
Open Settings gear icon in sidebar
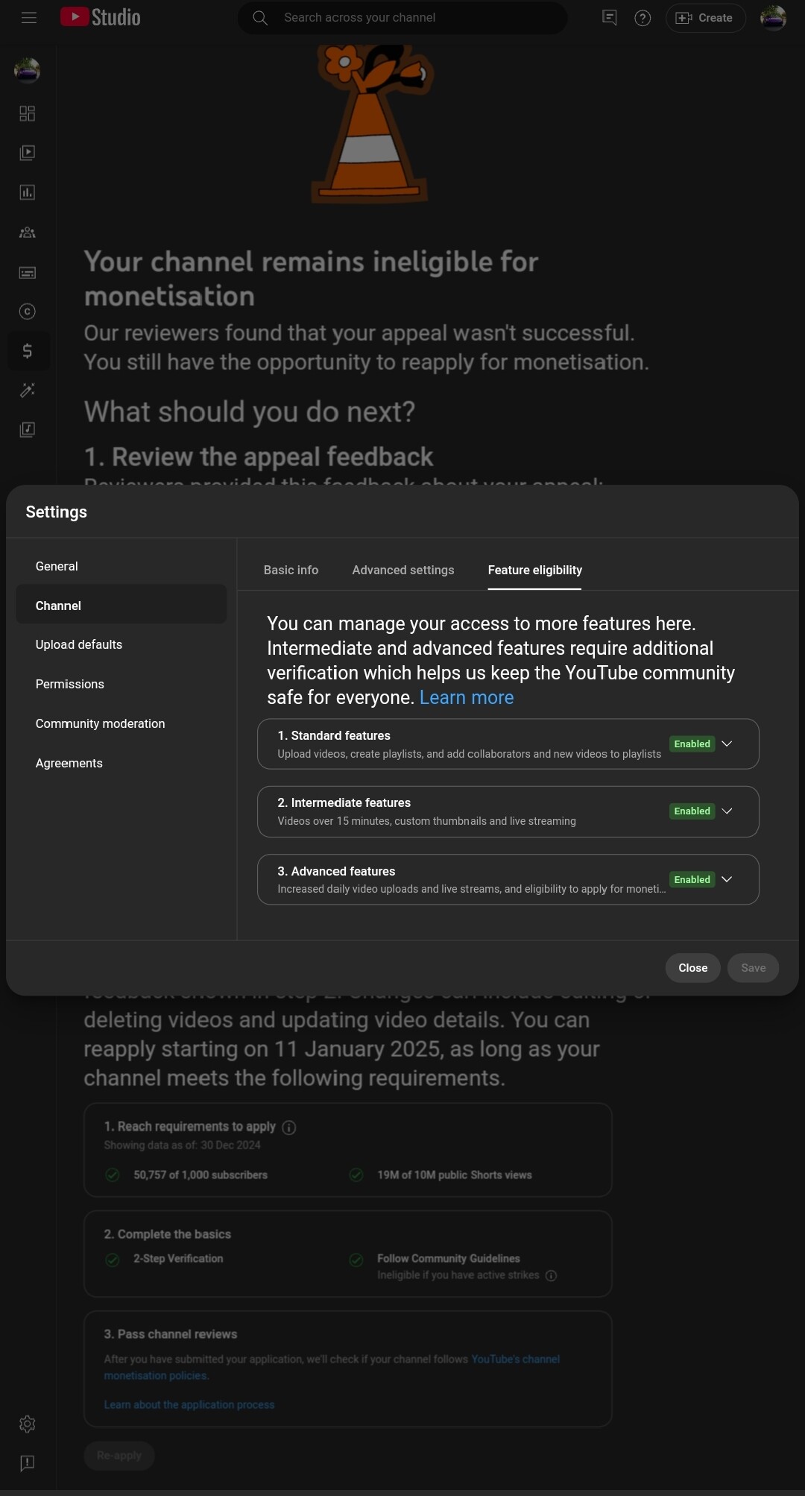(28, 1424)
